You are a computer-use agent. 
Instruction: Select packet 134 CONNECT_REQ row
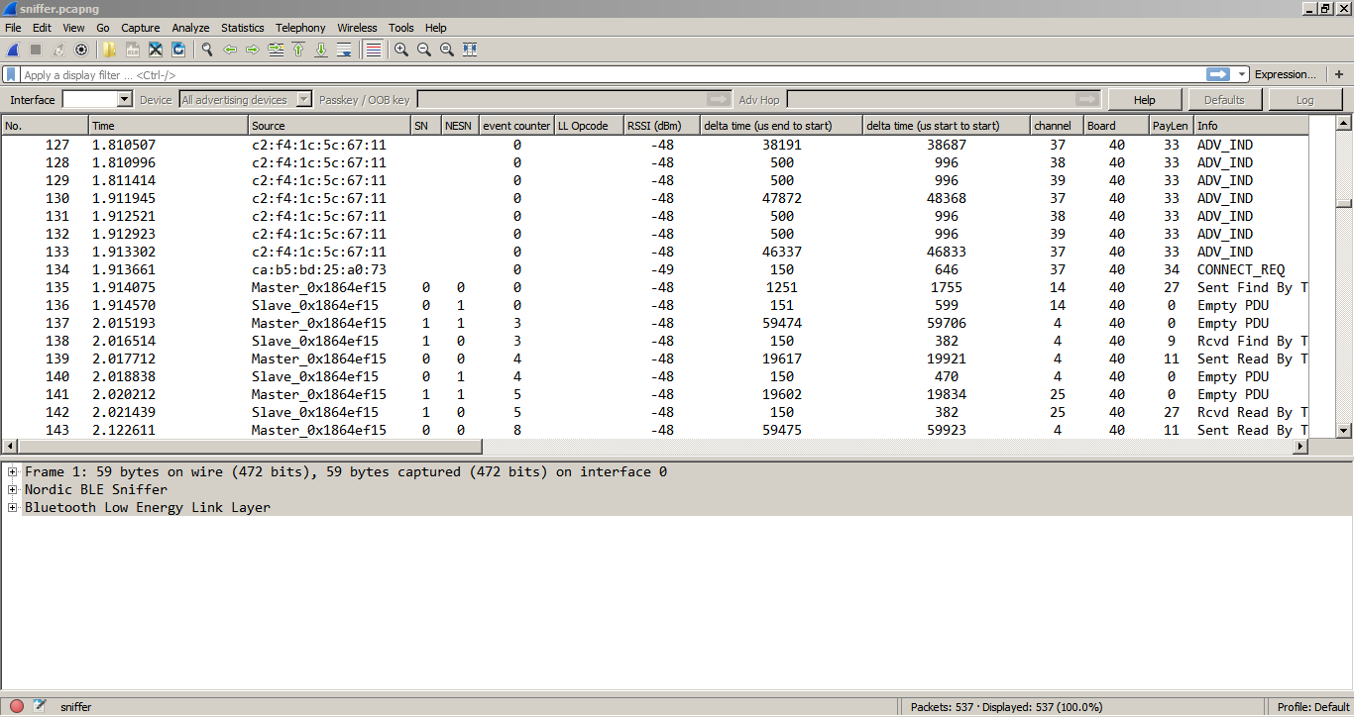point(655,269)
